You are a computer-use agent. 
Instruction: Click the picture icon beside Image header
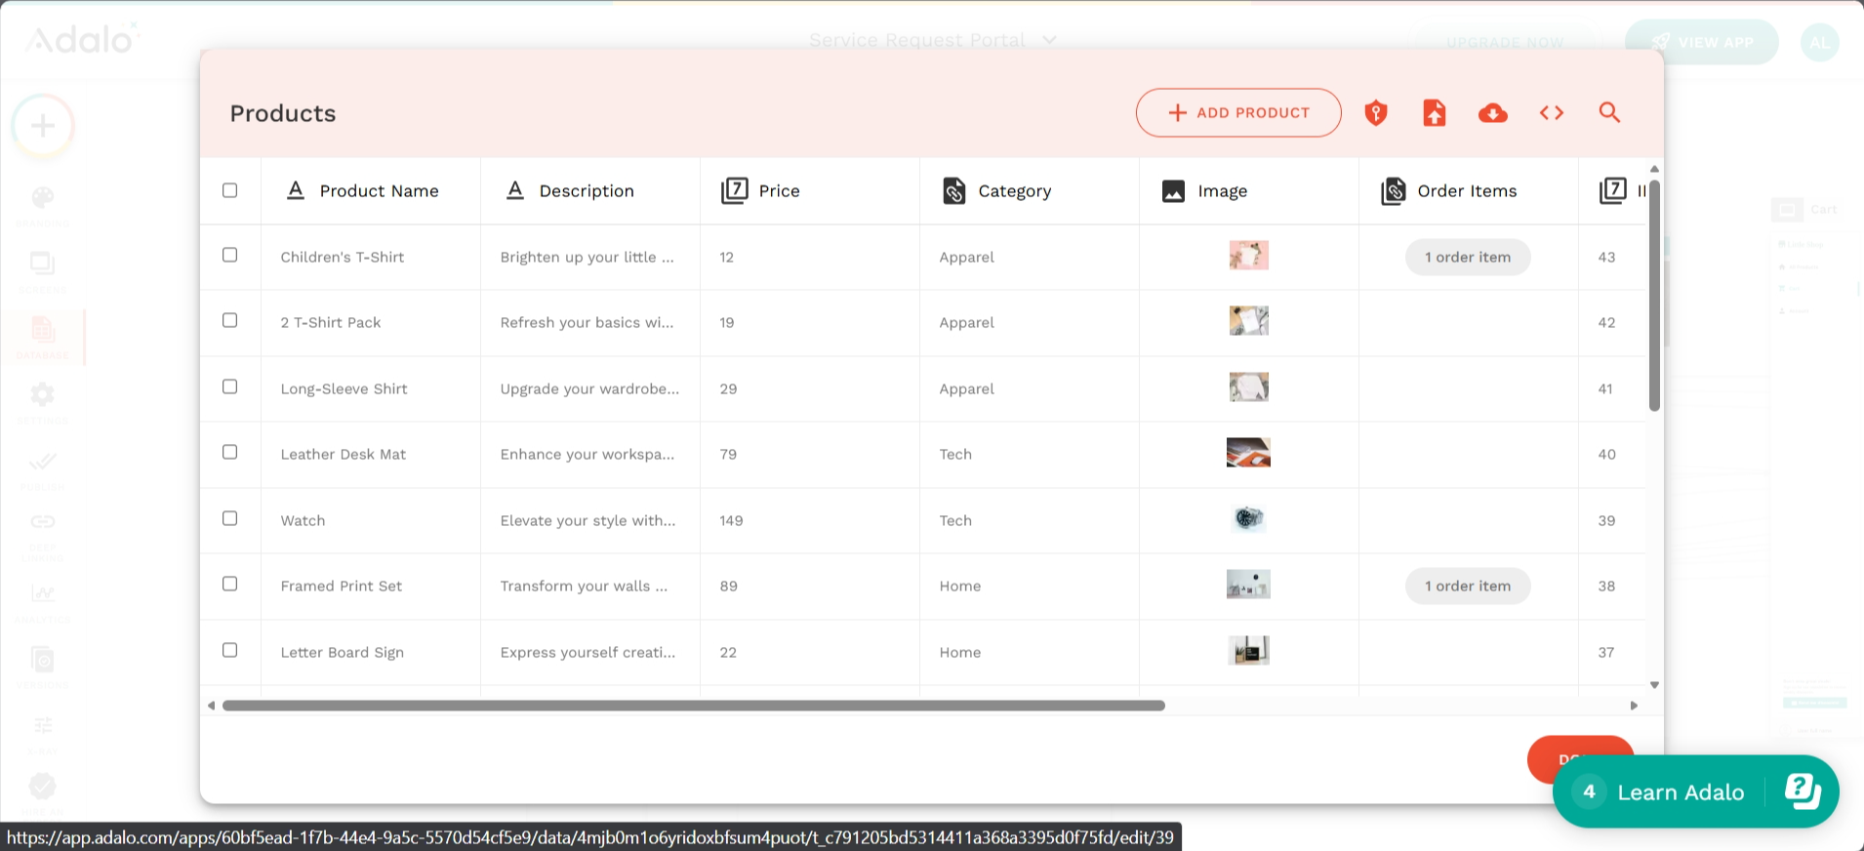[1174, 191]
